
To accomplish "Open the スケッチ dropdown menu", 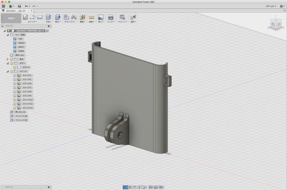I will click(32, 22).
